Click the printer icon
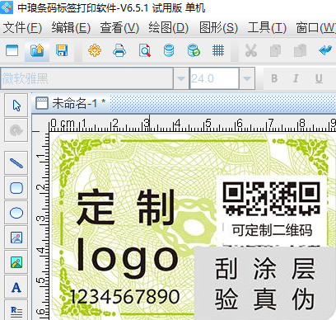The height and width of the screenshot is (320, 336). (119, 50)
